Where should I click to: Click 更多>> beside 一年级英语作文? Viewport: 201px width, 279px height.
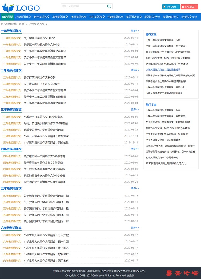tap(135, 31)
